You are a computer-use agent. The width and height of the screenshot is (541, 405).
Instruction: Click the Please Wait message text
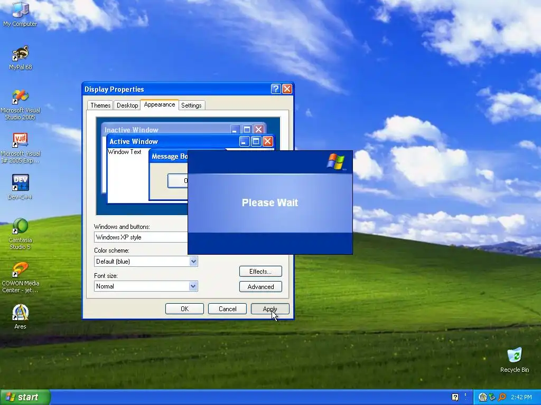click(x=270, y=202)
